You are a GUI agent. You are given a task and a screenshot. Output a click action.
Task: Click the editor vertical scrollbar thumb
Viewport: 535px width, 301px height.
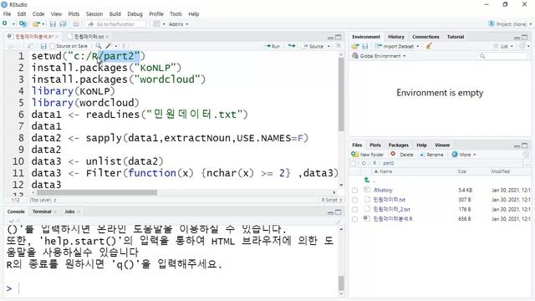point(341,94)
